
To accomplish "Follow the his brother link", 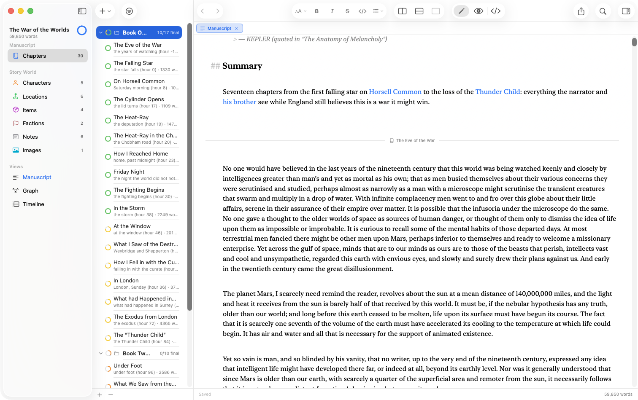I will (x=239, y=102).
